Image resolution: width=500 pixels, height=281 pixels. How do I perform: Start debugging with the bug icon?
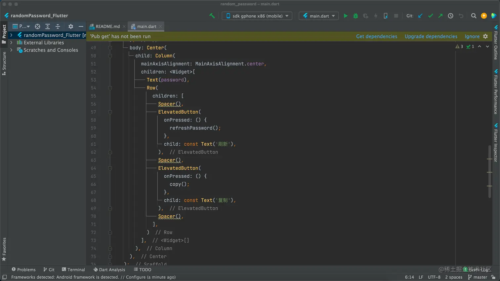point(355,16)
